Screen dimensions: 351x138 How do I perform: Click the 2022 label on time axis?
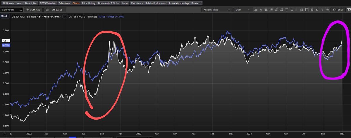coord(29,133)
